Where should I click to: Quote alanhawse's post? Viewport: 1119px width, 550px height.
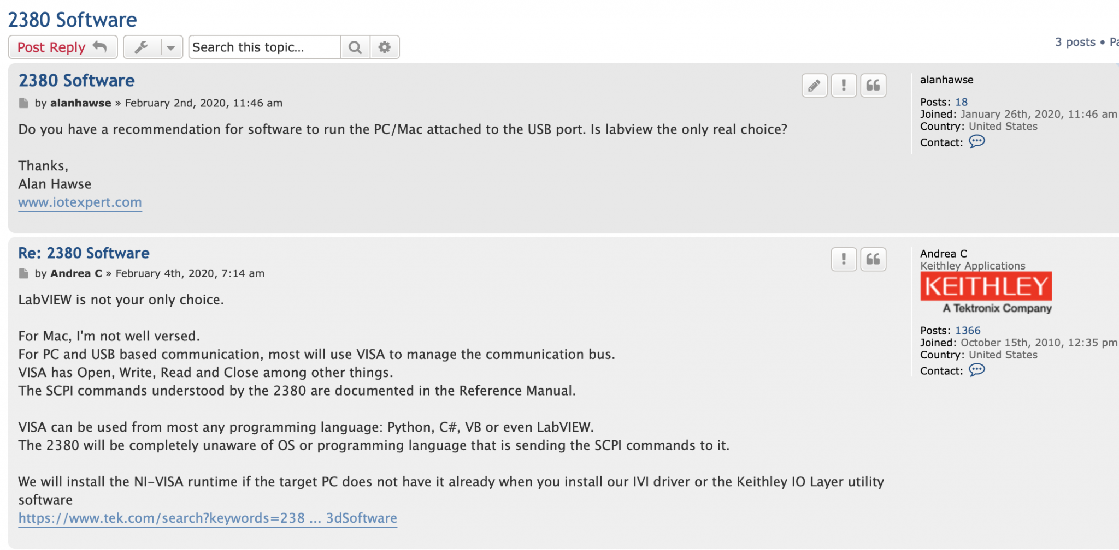(873, 86)
